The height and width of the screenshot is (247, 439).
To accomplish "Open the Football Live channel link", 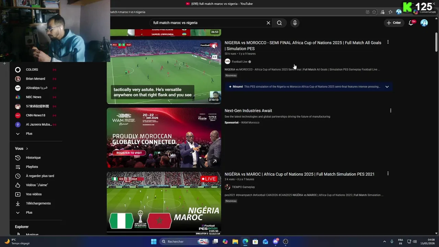I will pos(239,62).
